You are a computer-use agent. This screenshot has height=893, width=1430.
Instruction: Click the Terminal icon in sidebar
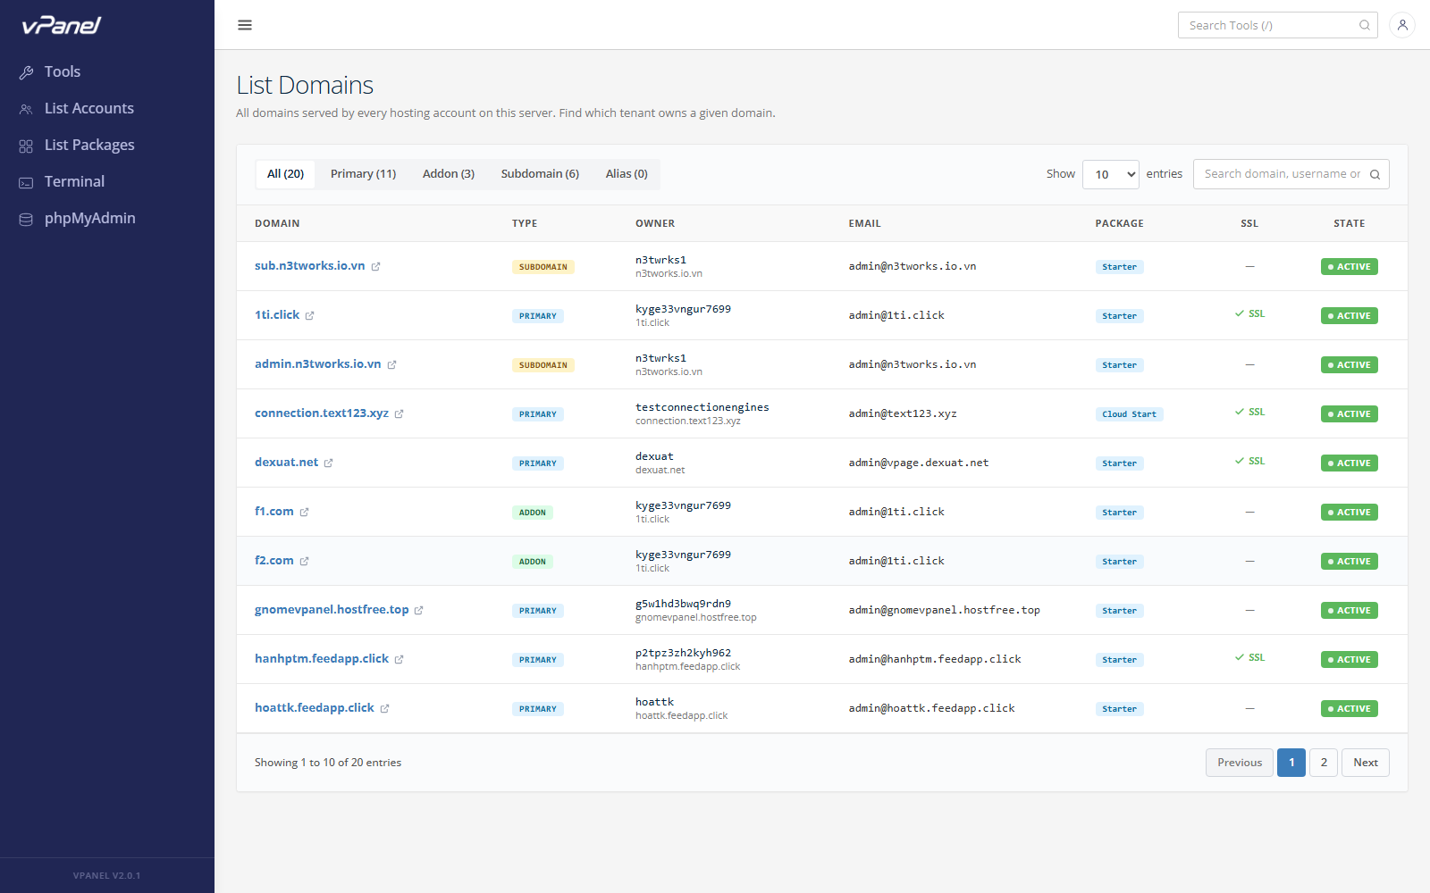[26, 182]
